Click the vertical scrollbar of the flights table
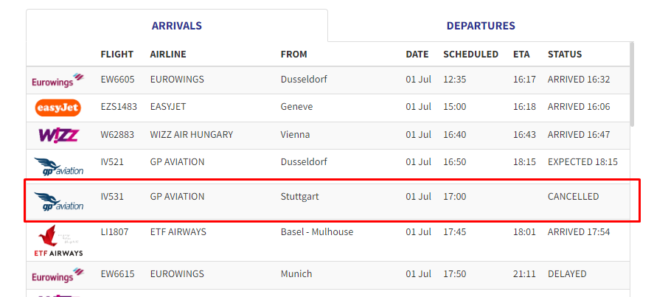The image size is (654, 297). 632,83
